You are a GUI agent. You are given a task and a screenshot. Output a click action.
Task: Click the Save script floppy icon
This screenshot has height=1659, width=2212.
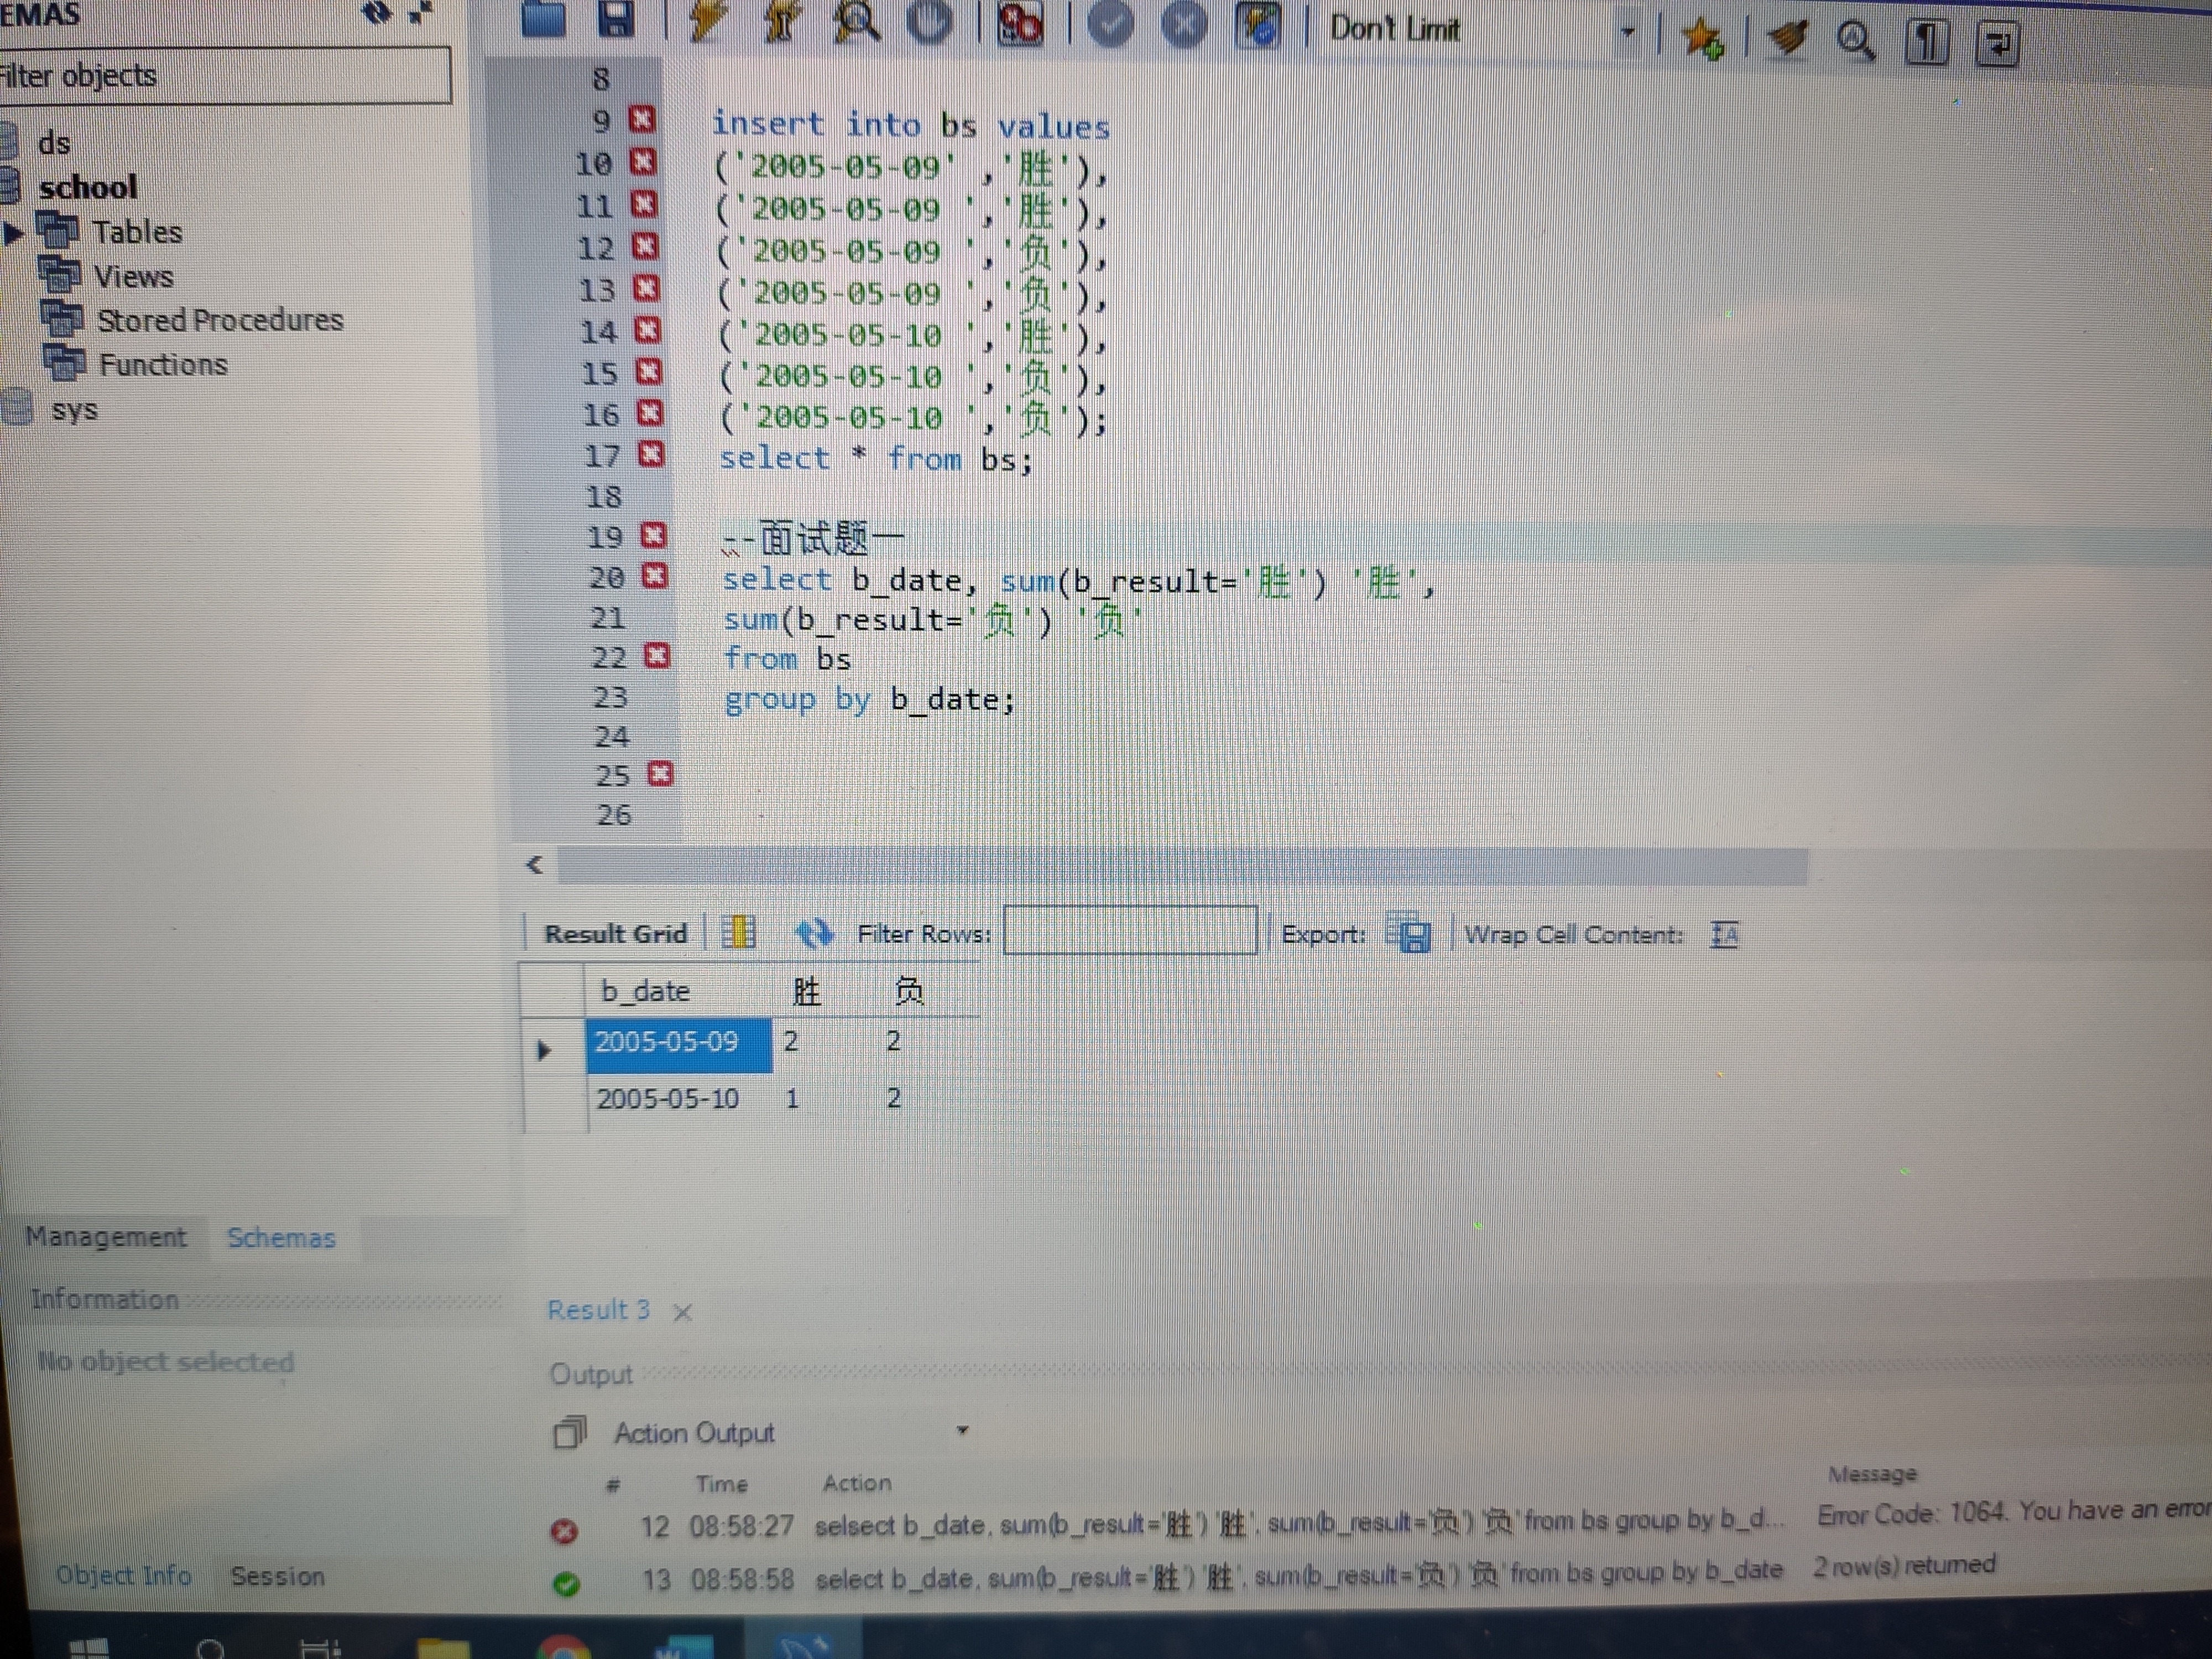(x=616, y=18)
